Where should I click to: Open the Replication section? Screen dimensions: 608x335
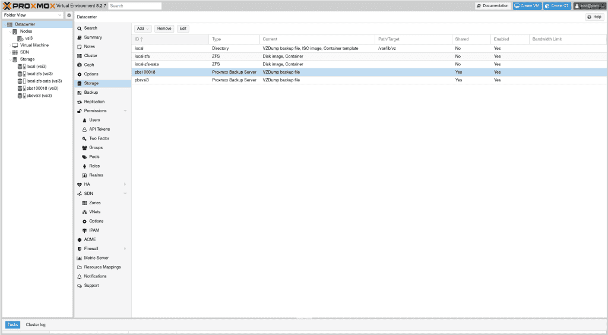[94, 102]
